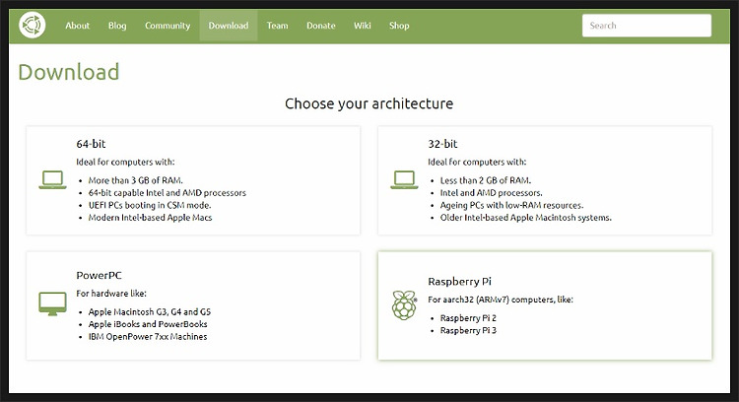Choose the PowerPC architecture heading
The image size is (739, 402).
99,275
